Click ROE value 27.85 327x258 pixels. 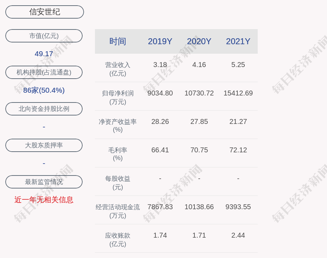(199, 121)
